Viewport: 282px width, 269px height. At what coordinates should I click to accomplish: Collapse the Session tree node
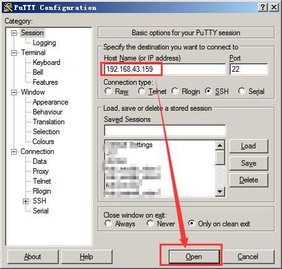(x=14, y=33)
